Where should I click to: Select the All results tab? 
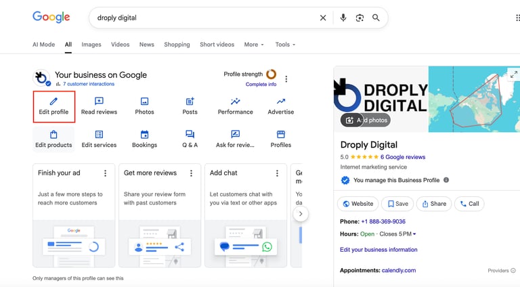(x=68, y=45)
